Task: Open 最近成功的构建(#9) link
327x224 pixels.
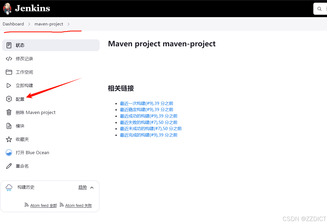Action: 149,116
